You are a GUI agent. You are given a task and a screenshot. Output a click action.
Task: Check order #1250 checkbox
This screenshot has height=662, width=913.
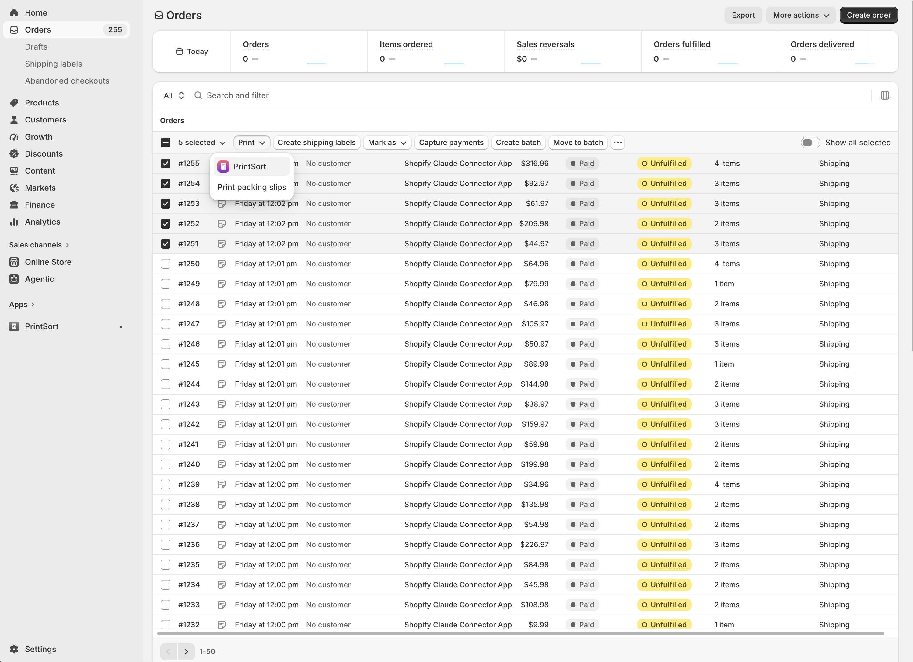pos(166,264)
